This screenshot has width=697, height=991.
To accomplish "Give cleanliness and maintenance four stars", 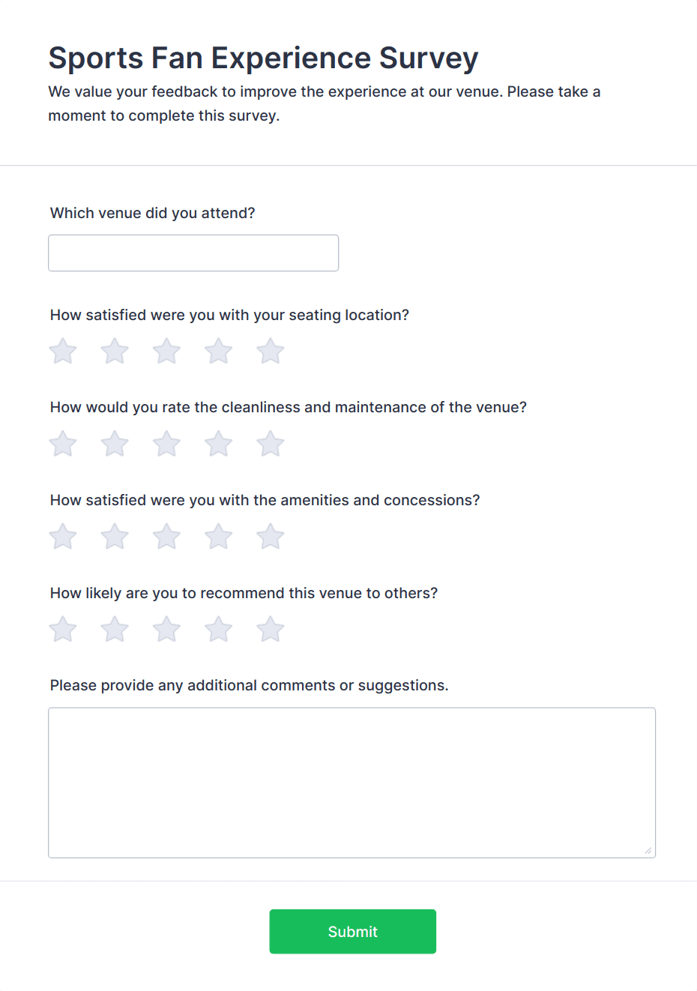I will click(x=219, y=444).
